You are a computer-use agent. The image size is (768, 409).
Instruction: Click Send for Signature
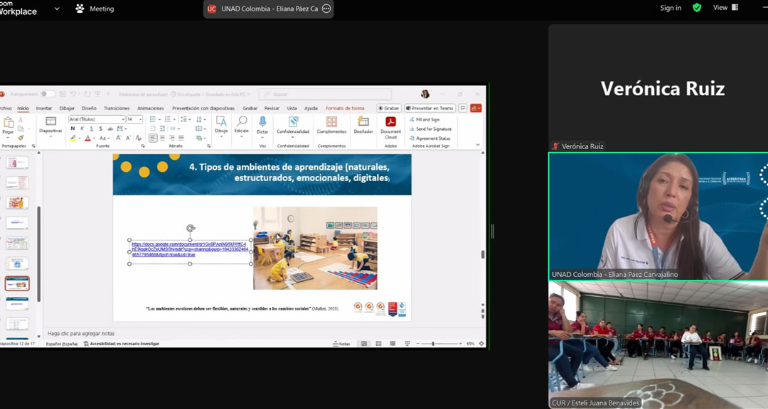430,129
